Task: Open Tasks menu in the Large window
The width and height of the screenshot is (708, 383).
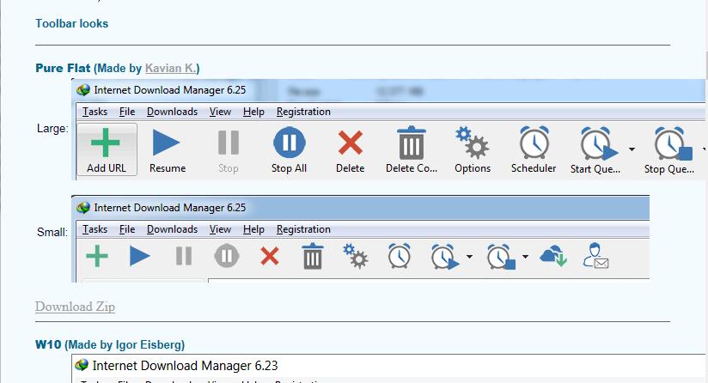Action: (x=95, y=112)
